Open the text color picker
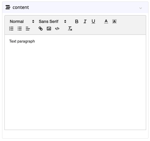 coord(106,21)
